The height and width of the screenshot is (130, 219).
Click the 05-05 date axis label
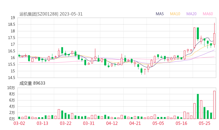[158, 123]
